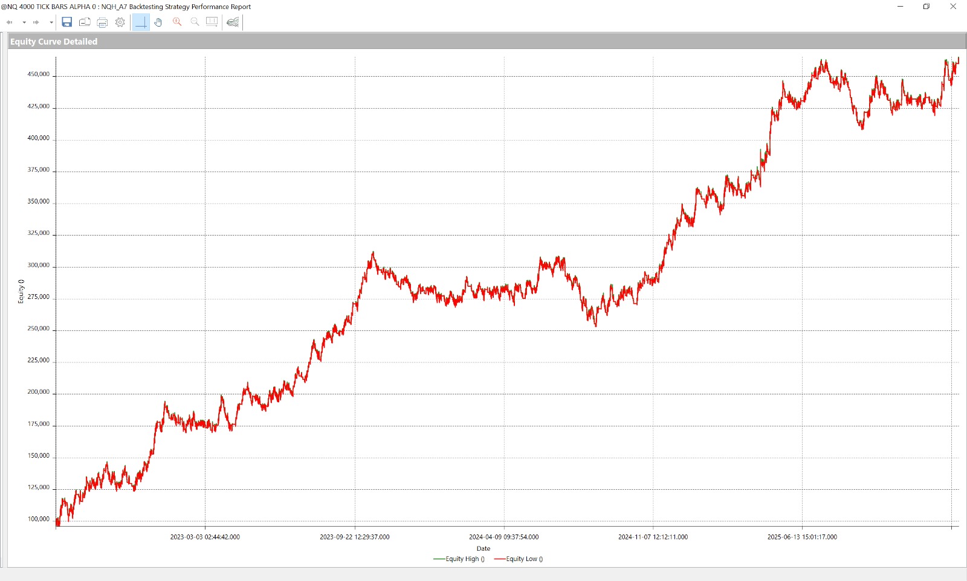
Task: Expand the back navigation history dropdown
Action: pyautogui.click(x=24, y=22)
